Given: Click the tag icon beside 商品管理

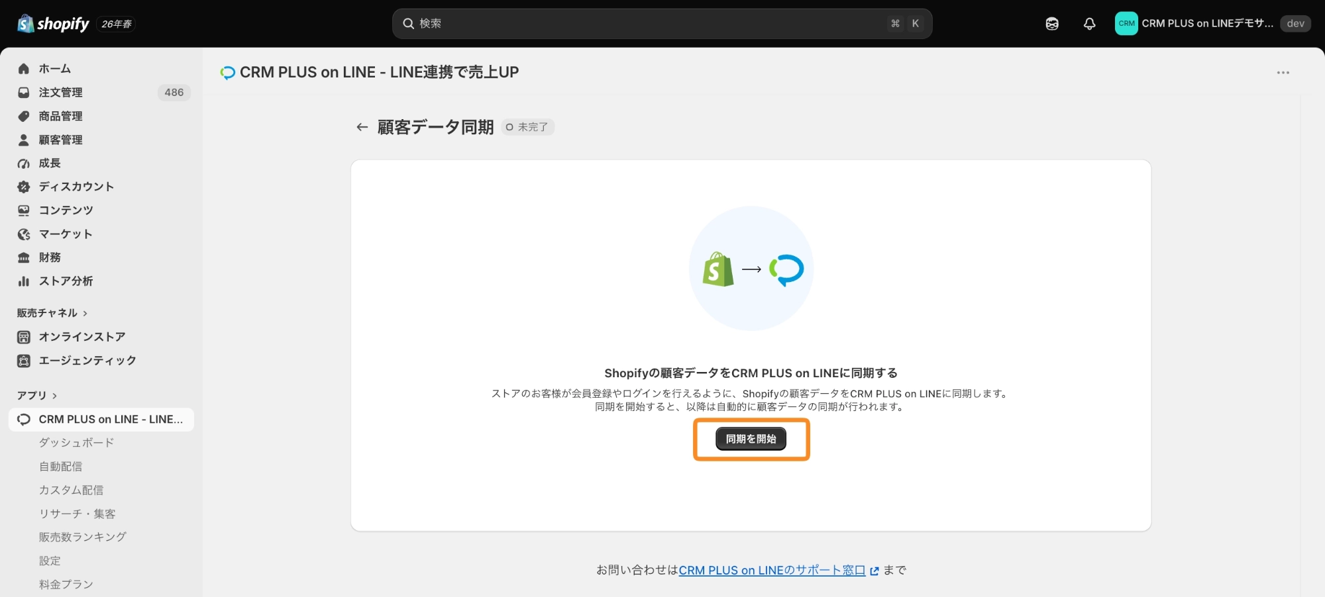Looking at the screenshot, I should [24, 116].
